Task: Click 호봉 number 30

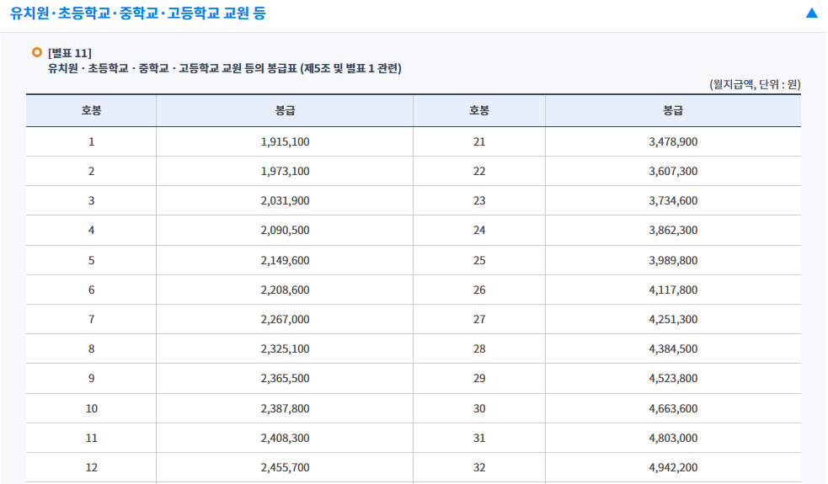Action: tap(479, 408)
